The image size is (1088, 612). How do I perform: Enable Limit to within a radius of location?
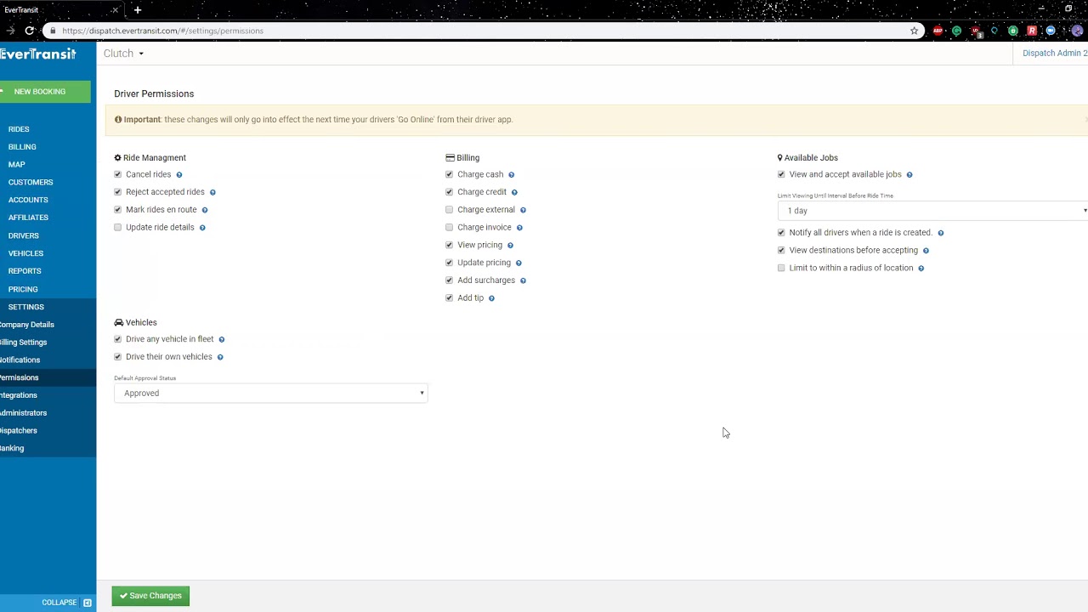pos(781,268)
